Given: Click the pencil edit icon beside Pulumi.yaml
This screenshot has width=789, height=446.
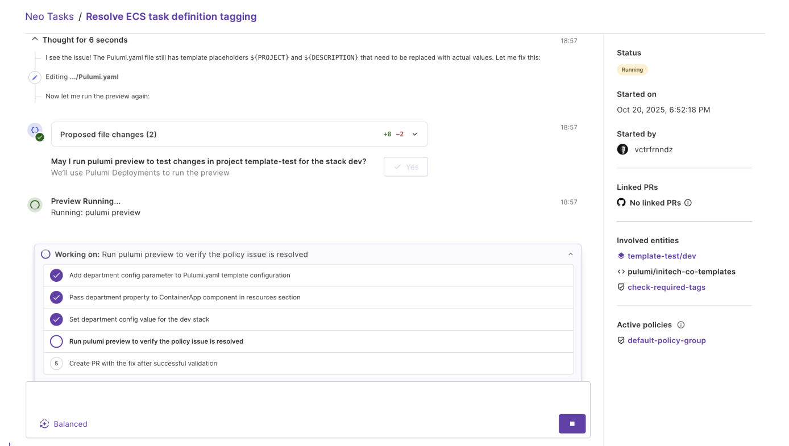Looking at the screenshot, I should (35, 77).
